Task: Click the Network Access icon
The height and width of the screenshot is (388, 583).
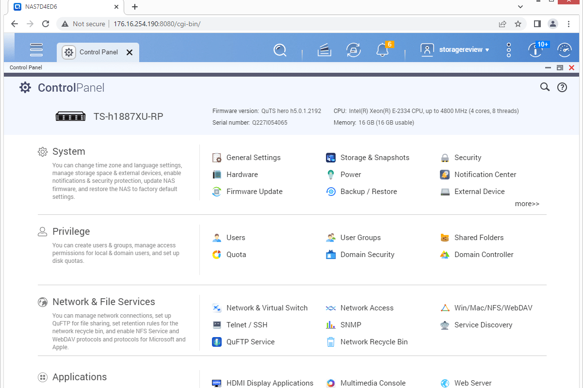Action: (331, 308)
